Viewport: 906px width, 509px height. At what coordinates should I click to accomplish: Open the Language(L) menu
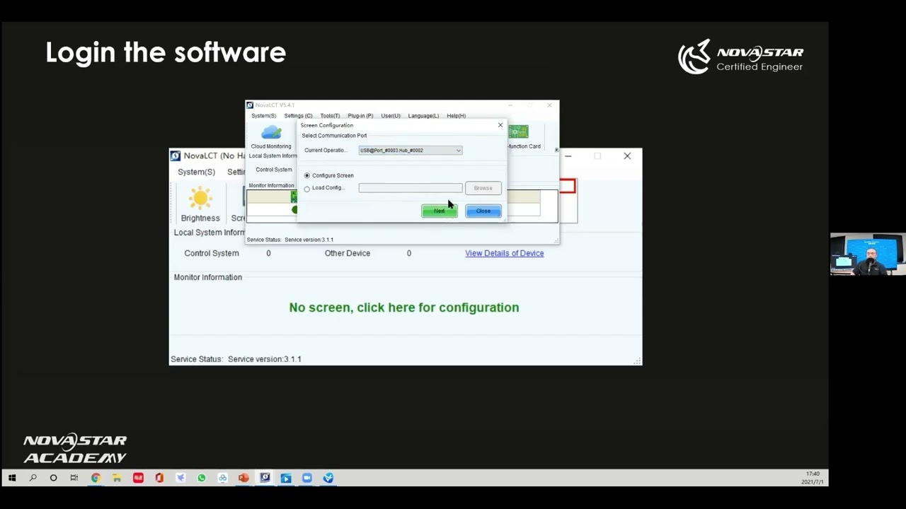[x=423, y=116]
